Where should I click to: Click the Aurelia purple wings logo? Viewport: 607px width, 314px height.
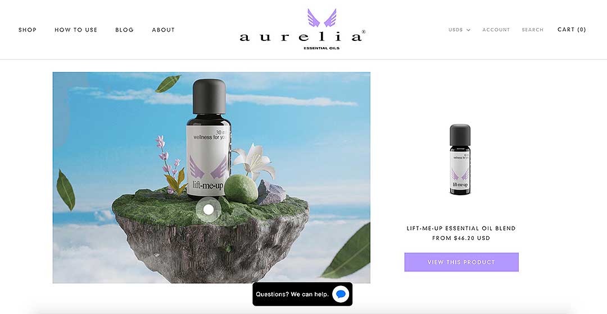coord(321,18)
